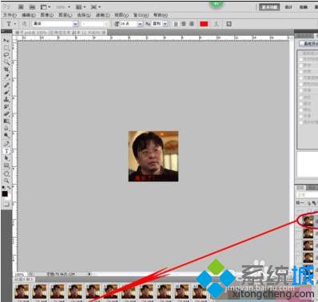318x302 pixels.
Task: Toggle visibility of second layer in list
Action: tap(298, 233)
